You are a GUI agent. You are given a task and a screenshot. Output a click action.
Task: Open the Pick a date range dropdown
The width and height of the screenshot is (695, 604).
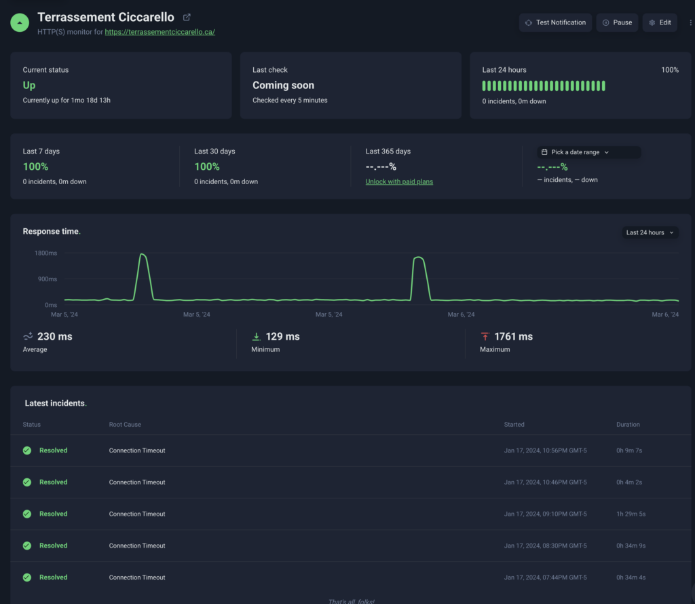pos(588,152)
